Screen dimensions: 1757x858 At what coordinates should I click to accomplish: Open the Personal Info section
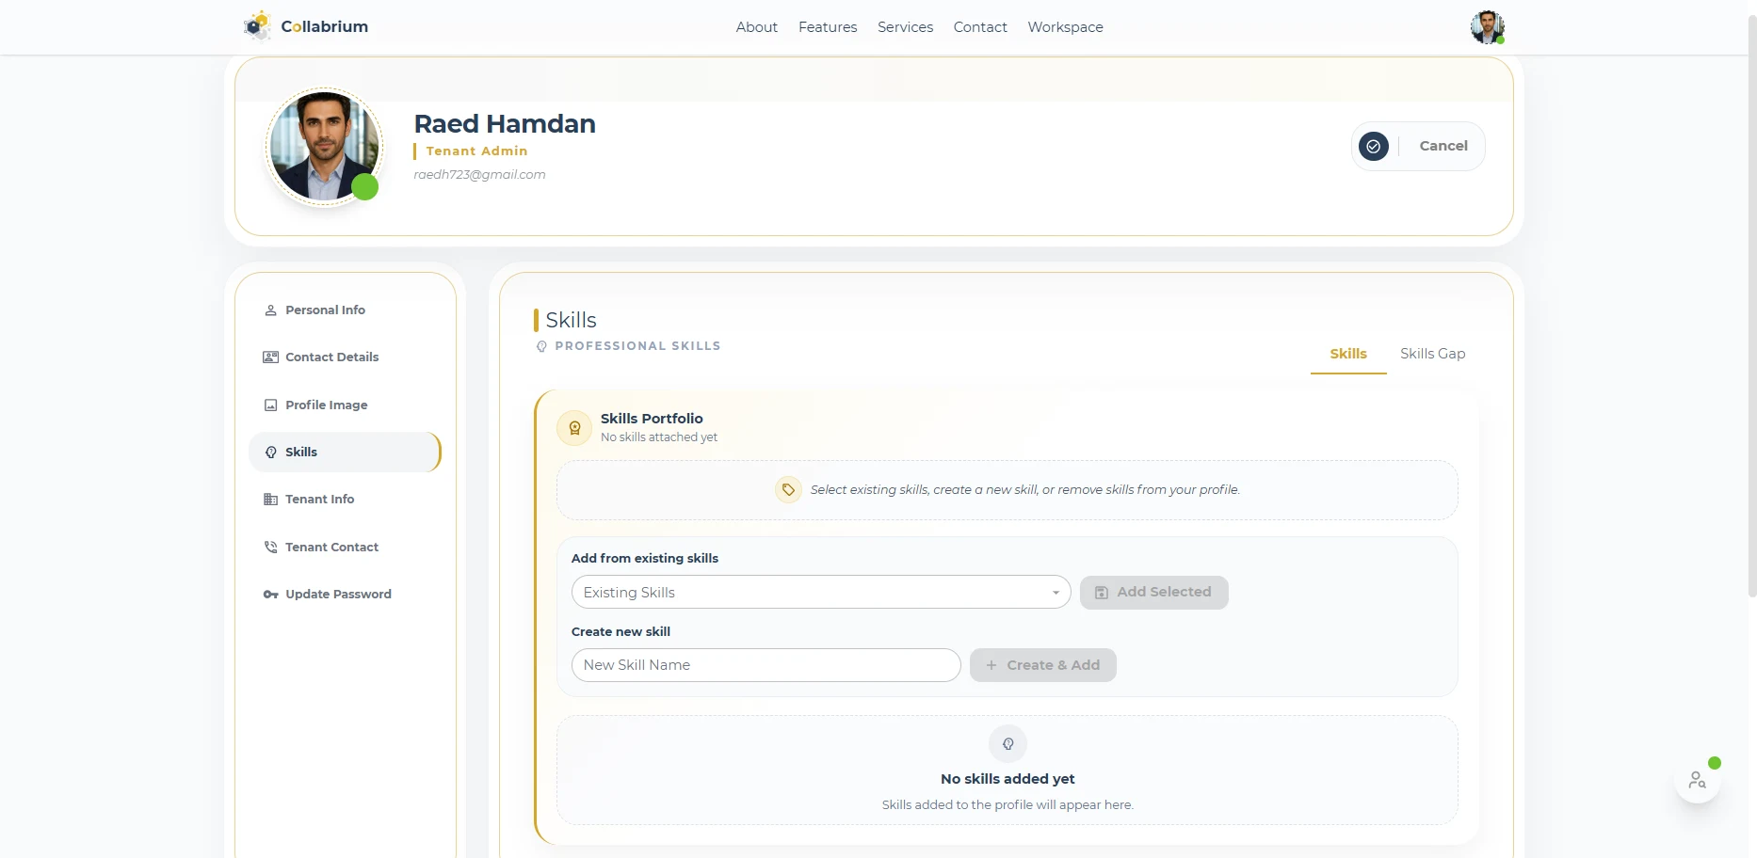click(x=345, y=310)
